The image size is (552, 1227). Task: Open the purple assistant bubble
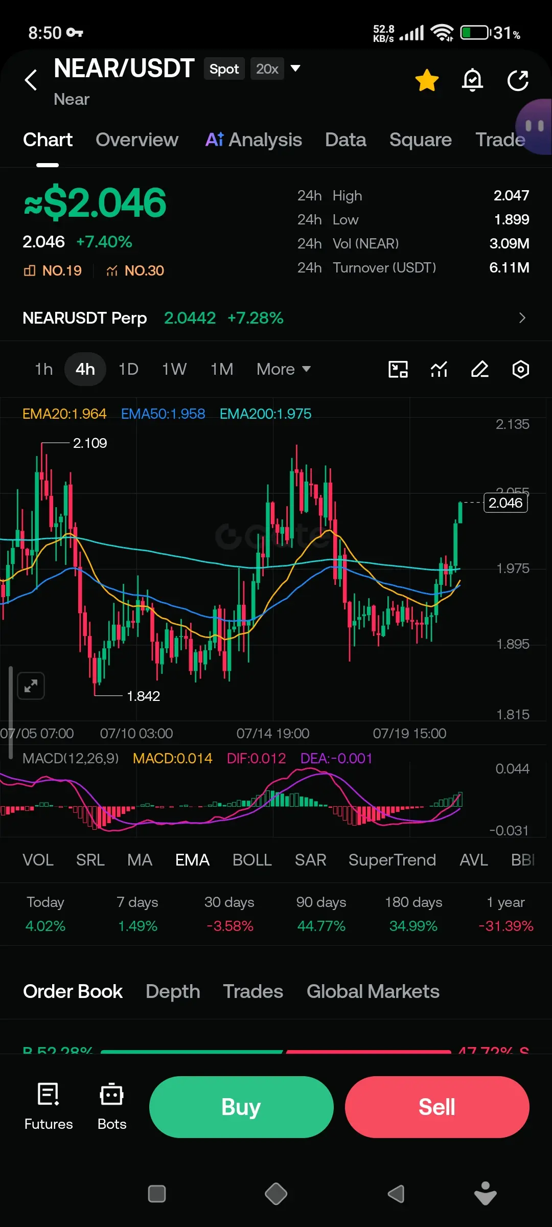(535, 126)
